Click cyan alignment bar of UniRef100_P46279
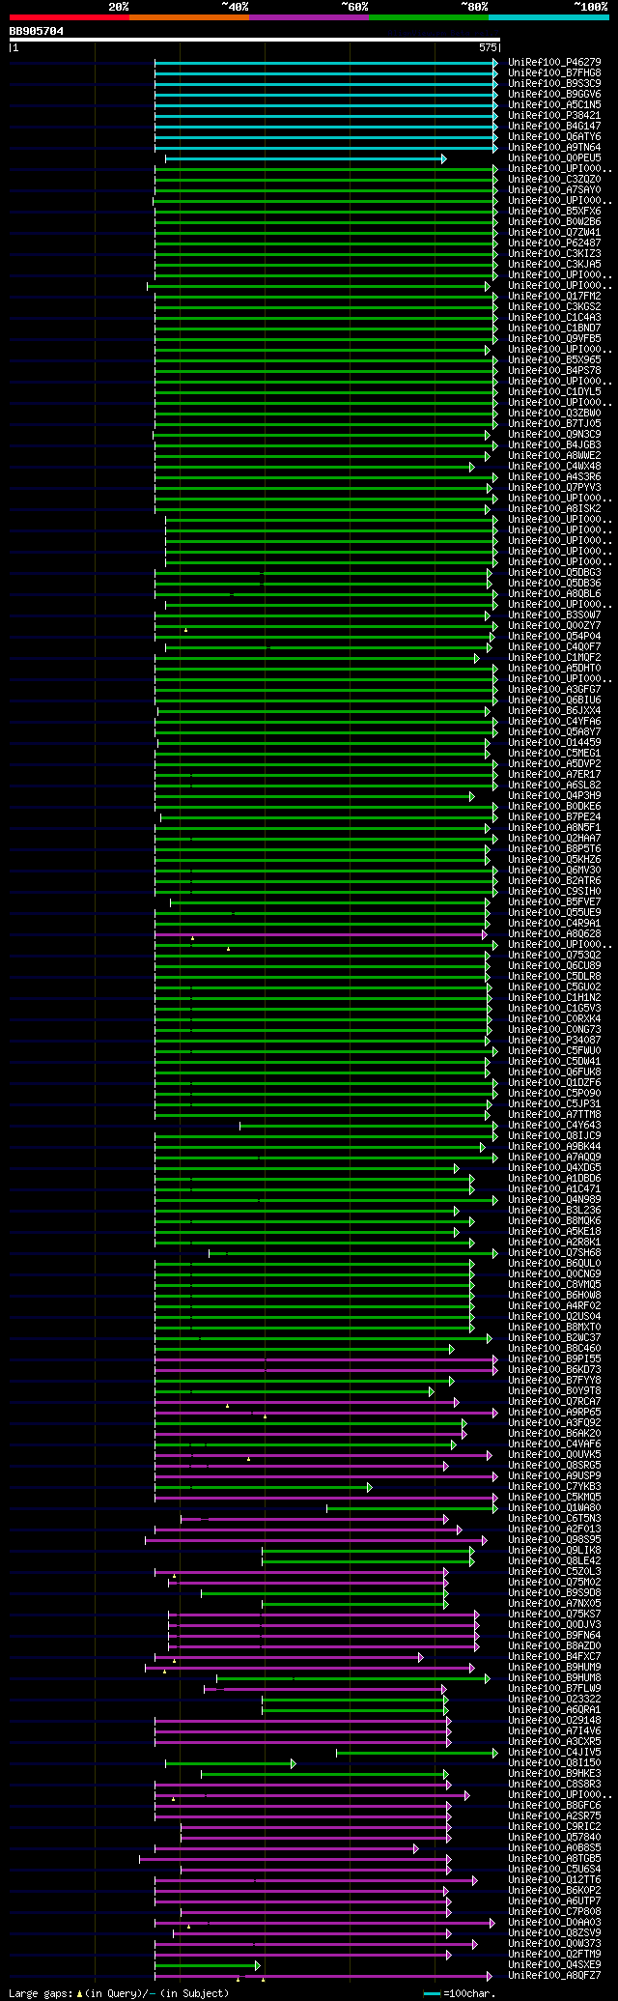Image resolution: width=618 pixels, height=2001 pixels. (x=326, y=63)
